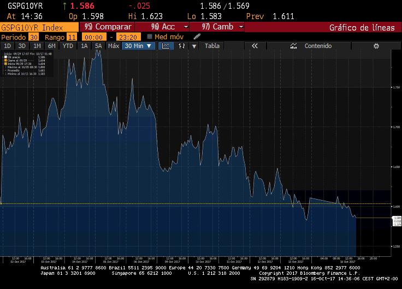Toggle Med móv checkbox
This screenshot has height=289, width=402.
tap(150, 37)
